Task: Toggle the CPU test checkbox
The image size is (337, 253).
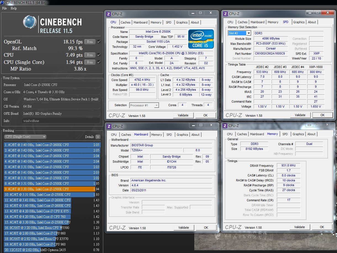Action: [99, 55]
